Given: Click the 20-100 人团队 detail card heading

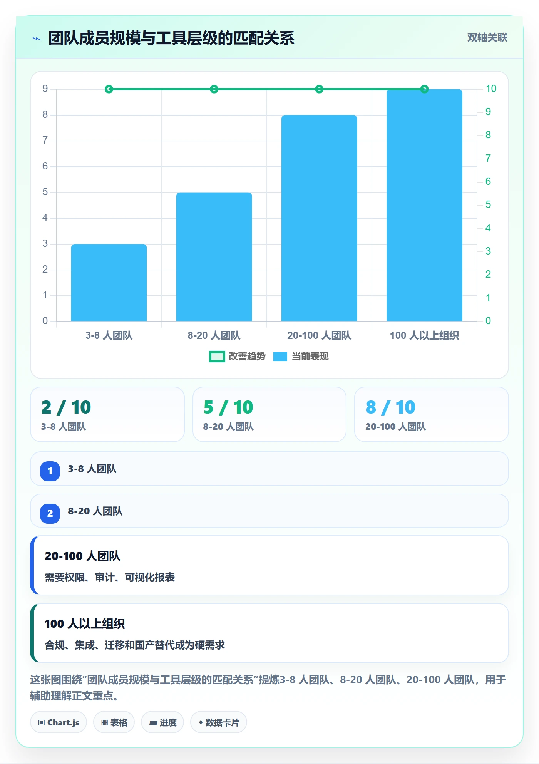Looking at the screenshot, I should tap(82, 556).
